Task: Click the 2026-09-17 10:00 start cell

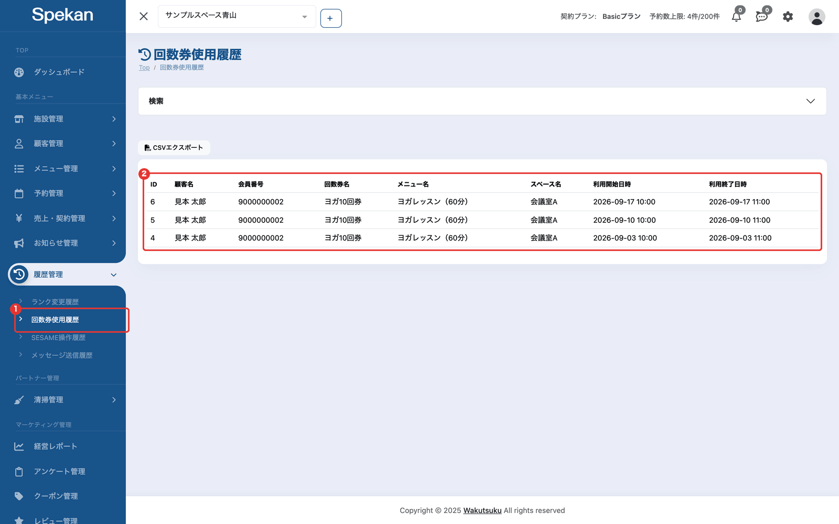Action: coord(624,202)
